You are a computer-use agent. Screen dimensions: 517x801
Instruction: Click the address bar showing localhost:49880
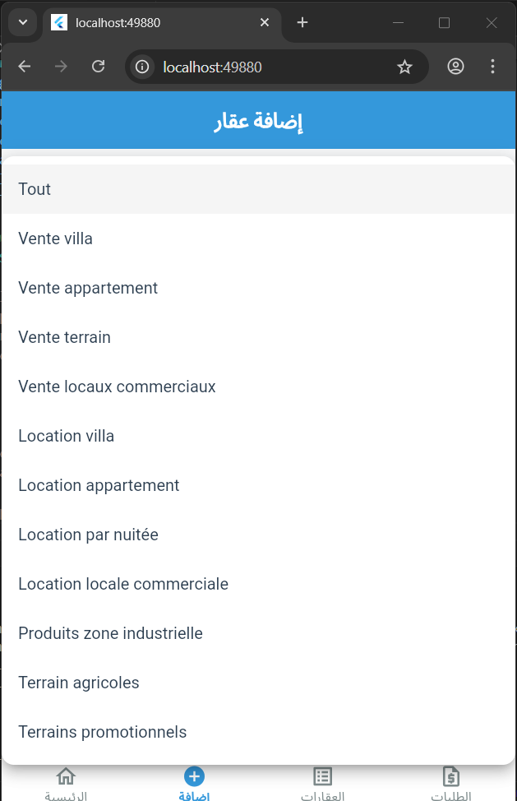pyautogui.click(x=263, y=67)
